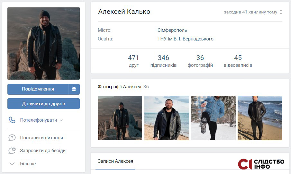Click Долучити до друзів button

[44, 104]
